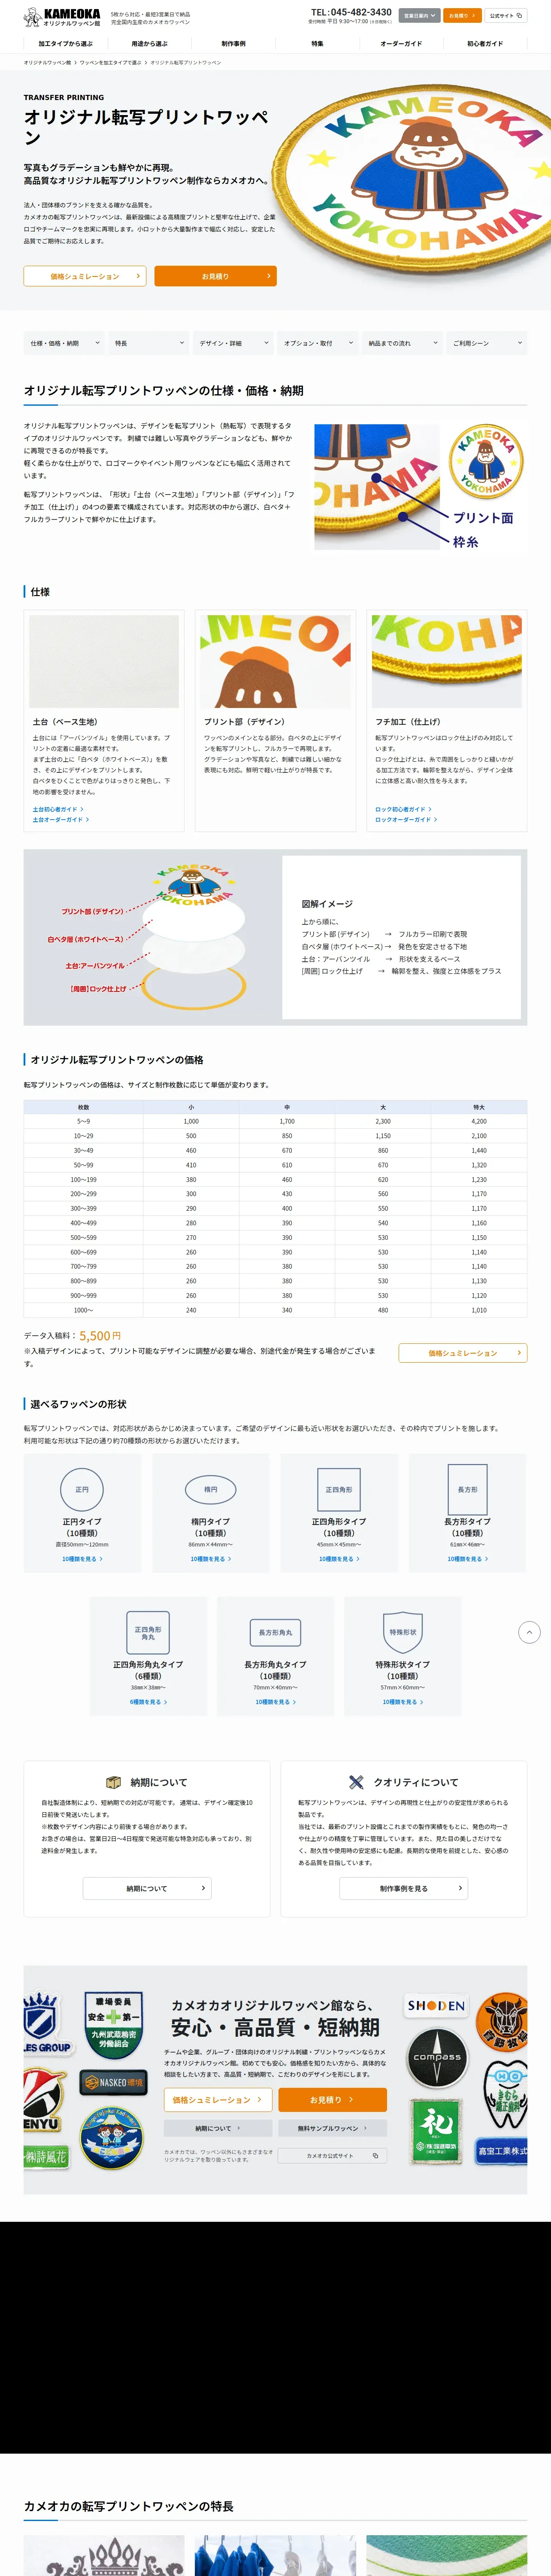Click the compass round patch in banner

437,2057
